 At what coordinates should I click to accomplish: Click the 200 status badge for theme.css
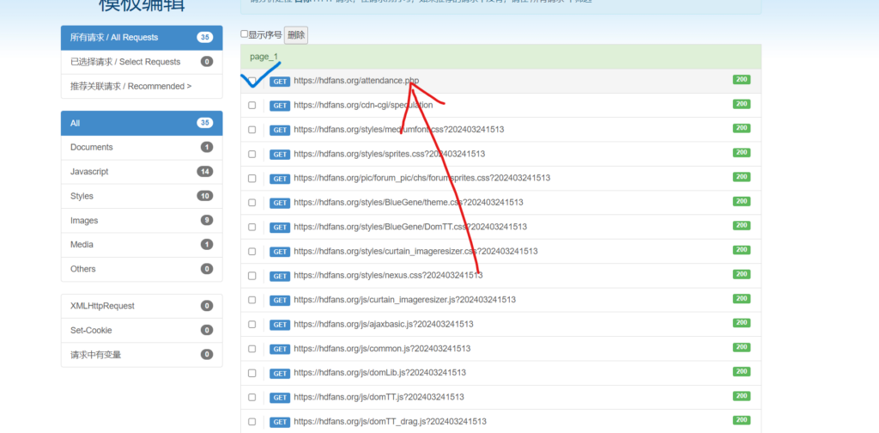point(742,201)
